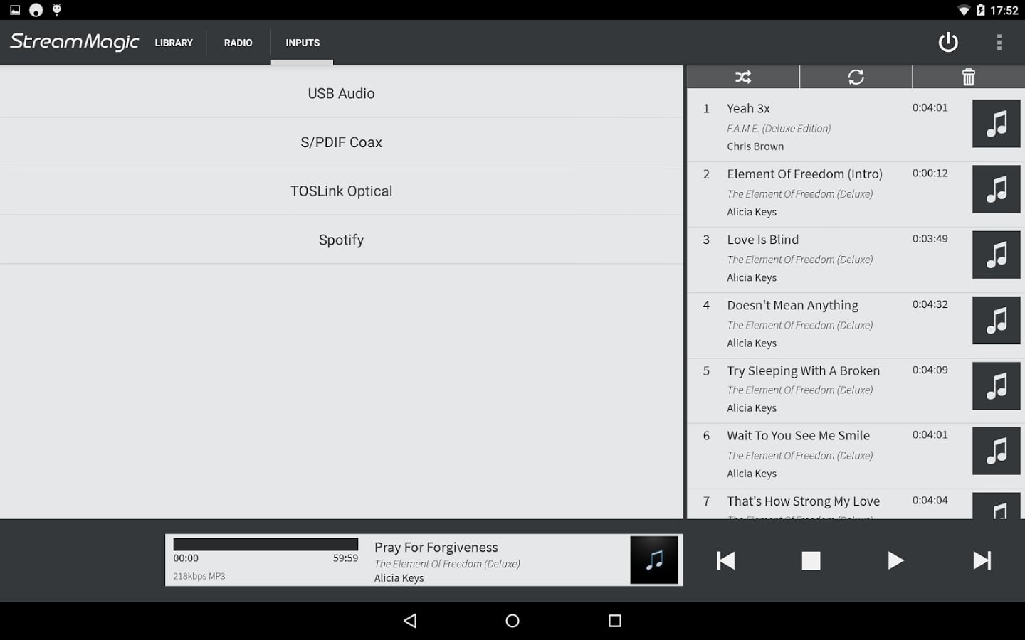Switch to the Radio tab

tap(238, 43)
